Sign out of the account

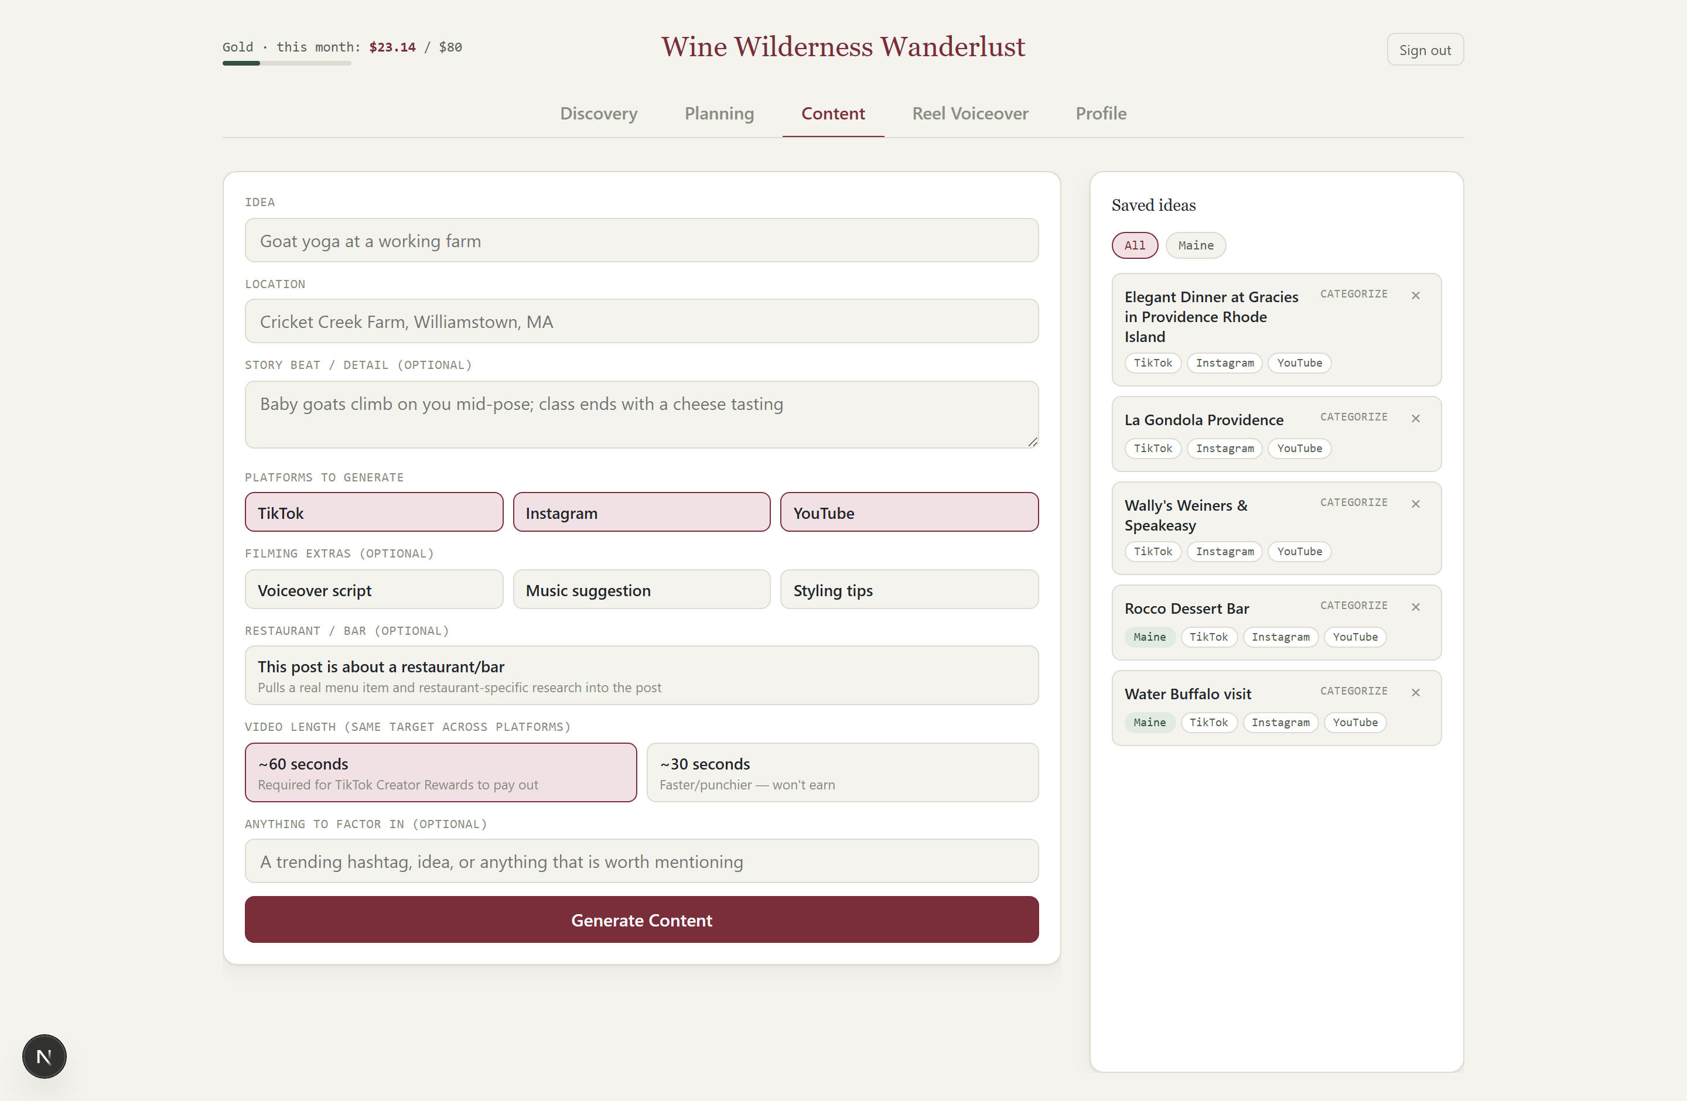coord(1425,50)
